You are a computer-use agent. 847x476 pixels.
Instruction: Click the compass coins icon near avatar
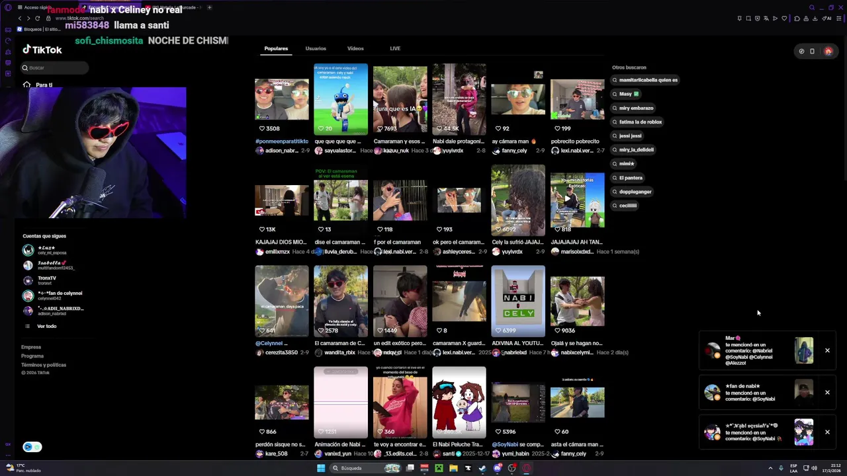click(x=801, y=51)
